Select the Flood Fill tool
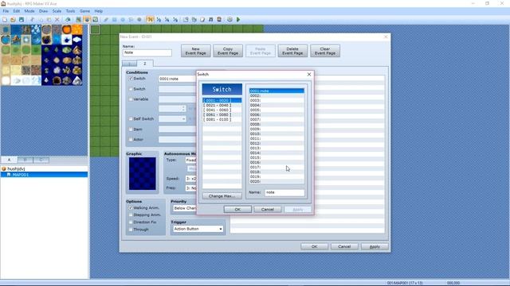The image size is (510, 286). [131, 20]
